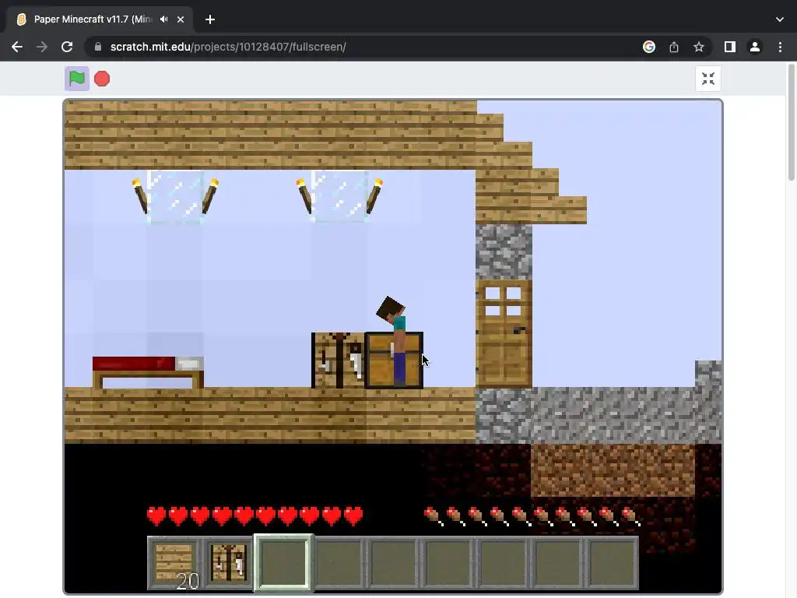Stop the project with the red stop button
This screenshot has width=797, height=598.
pos(102,79)
